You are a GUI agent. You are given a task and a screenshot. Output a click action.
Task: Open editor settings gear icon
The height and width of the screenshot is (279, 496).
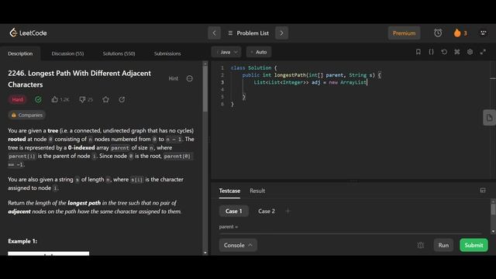pyautogui.click(x=470, y=52)
